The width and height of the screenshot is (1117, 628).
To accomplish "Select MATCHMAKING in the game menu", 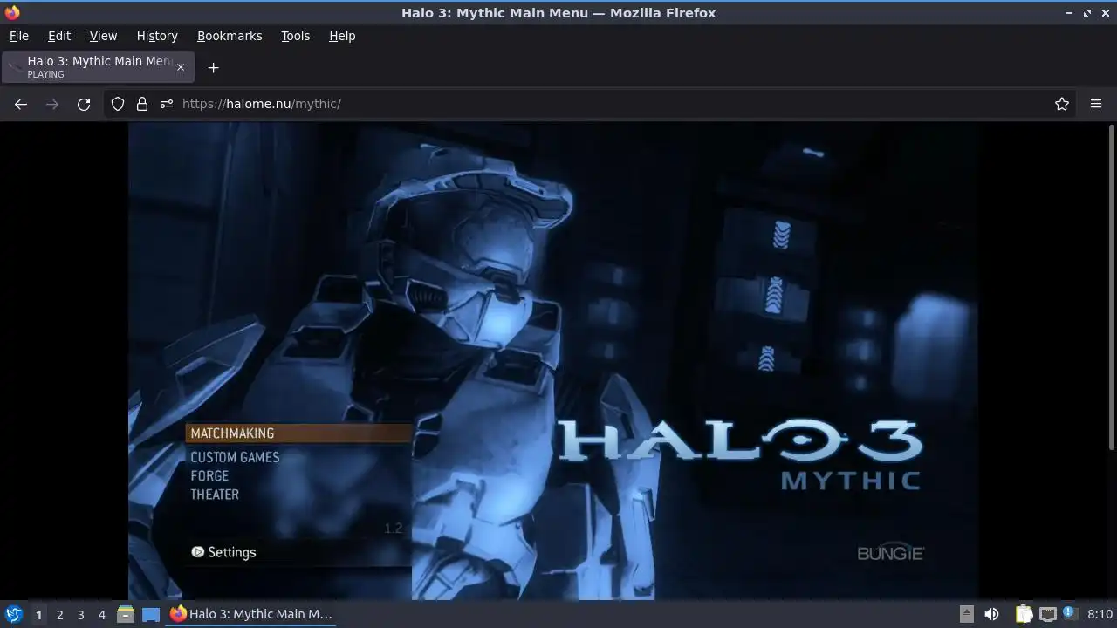I will coord(298,433).
